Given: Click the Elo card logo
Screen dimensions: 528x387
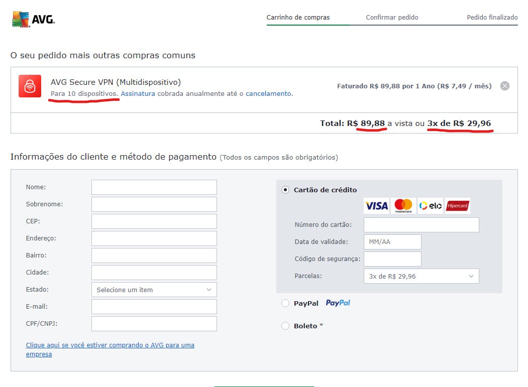Looking at the screenshot, I should click(x=431, y=206).
